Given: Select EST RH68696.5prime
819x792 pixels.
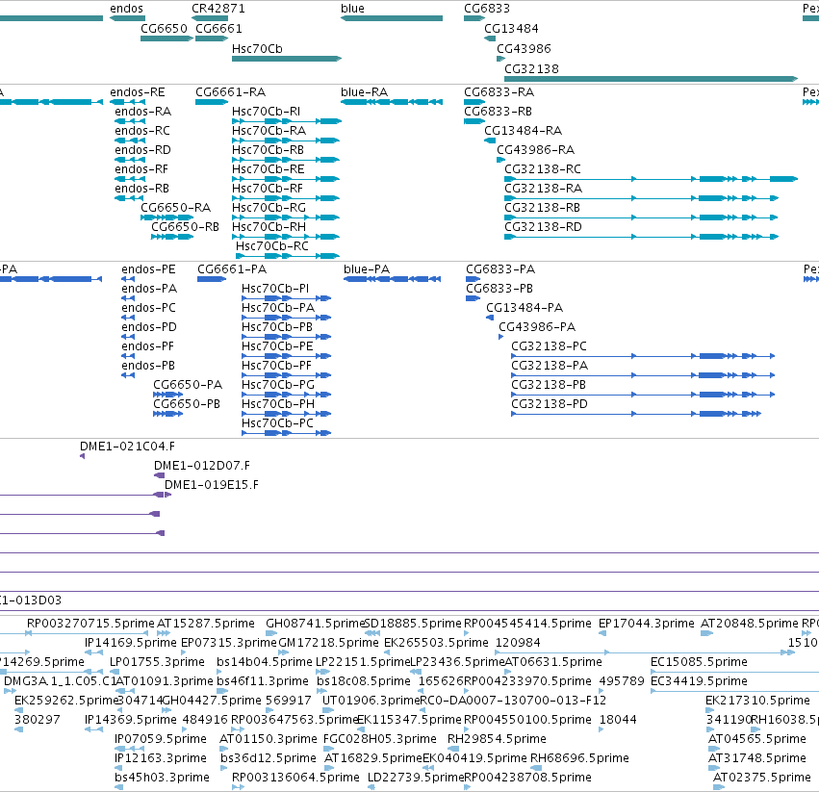Looking at the screenshot, I should point(579,758).
